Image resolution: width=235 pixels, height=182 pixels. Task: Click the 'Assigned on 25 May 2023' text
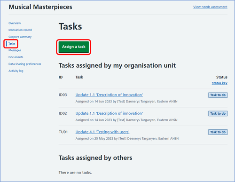click(x=94, y=139)
